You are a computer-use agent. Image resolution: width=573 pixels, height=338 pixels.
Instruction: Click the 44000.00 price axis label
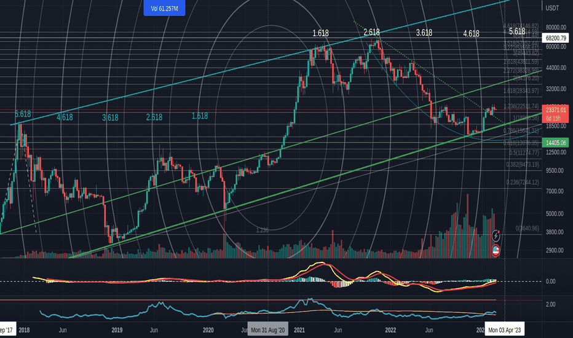(x=556, y=68)
